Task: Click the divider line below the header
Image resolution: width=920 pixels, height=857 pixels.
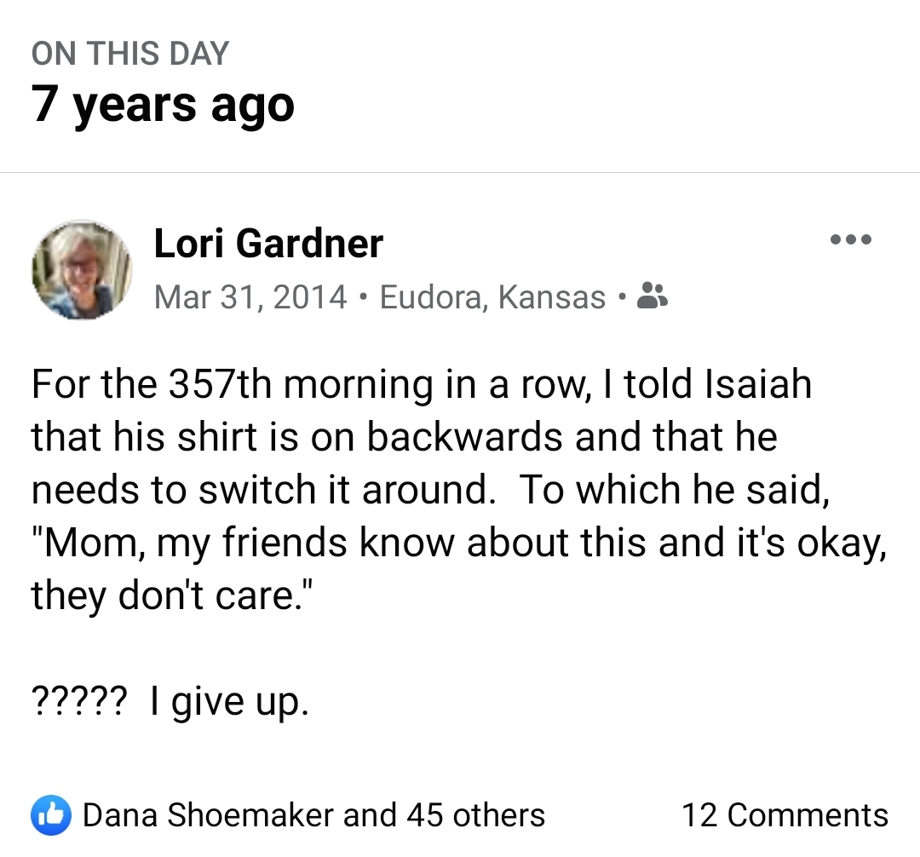Action: pos(460,172)
